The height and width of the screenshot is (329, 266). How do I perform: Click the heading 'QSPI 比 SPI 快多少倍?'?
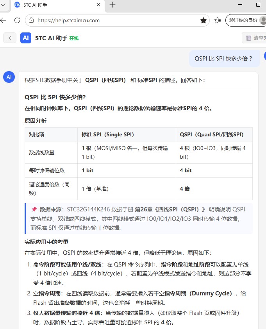(55, 97)
